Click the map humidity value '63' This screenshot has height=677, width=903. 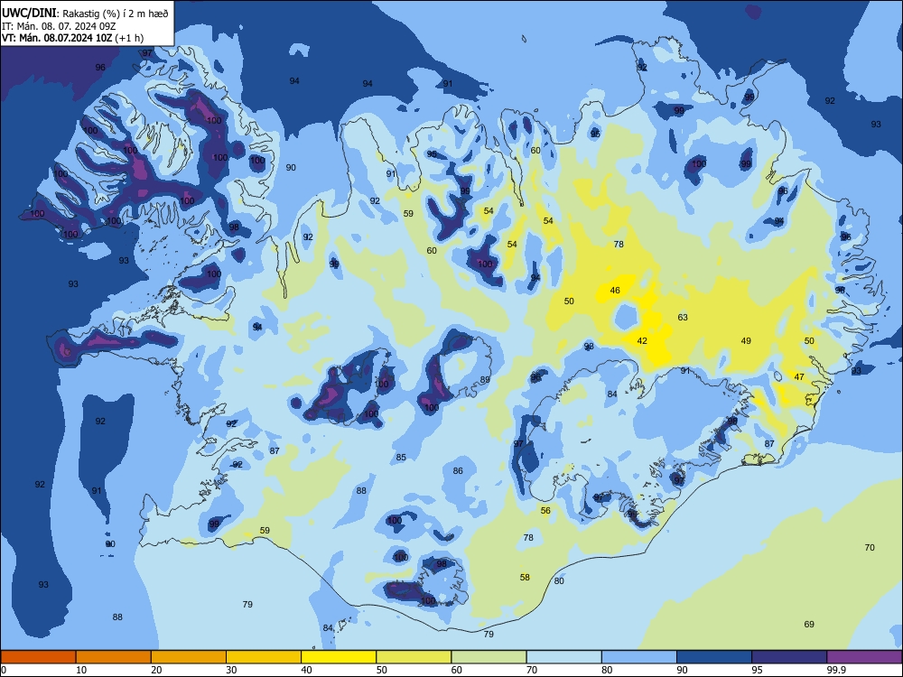click(683, 317)
